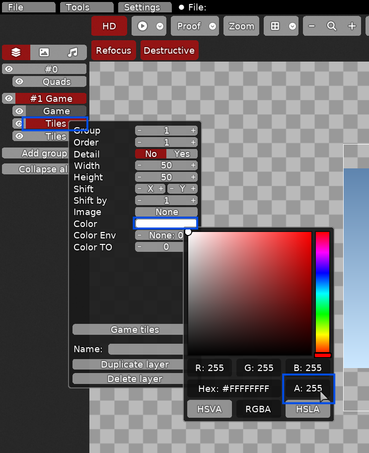The height and width of the screenshot is (453, 369).
Task: Increase the Group value
Action: click(193, 131)
